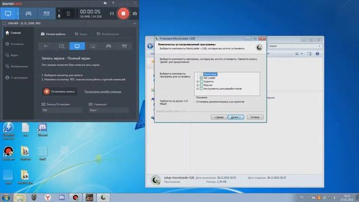
Task: Open the Основные settings in Bandicam sidebar
Action: coord(15,44)
